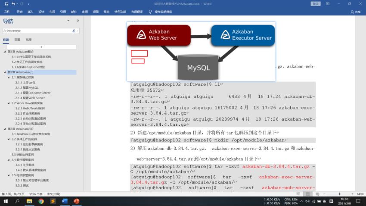Click the 共享 share button
Screen dimensions: 366x206
click(356, 12)
